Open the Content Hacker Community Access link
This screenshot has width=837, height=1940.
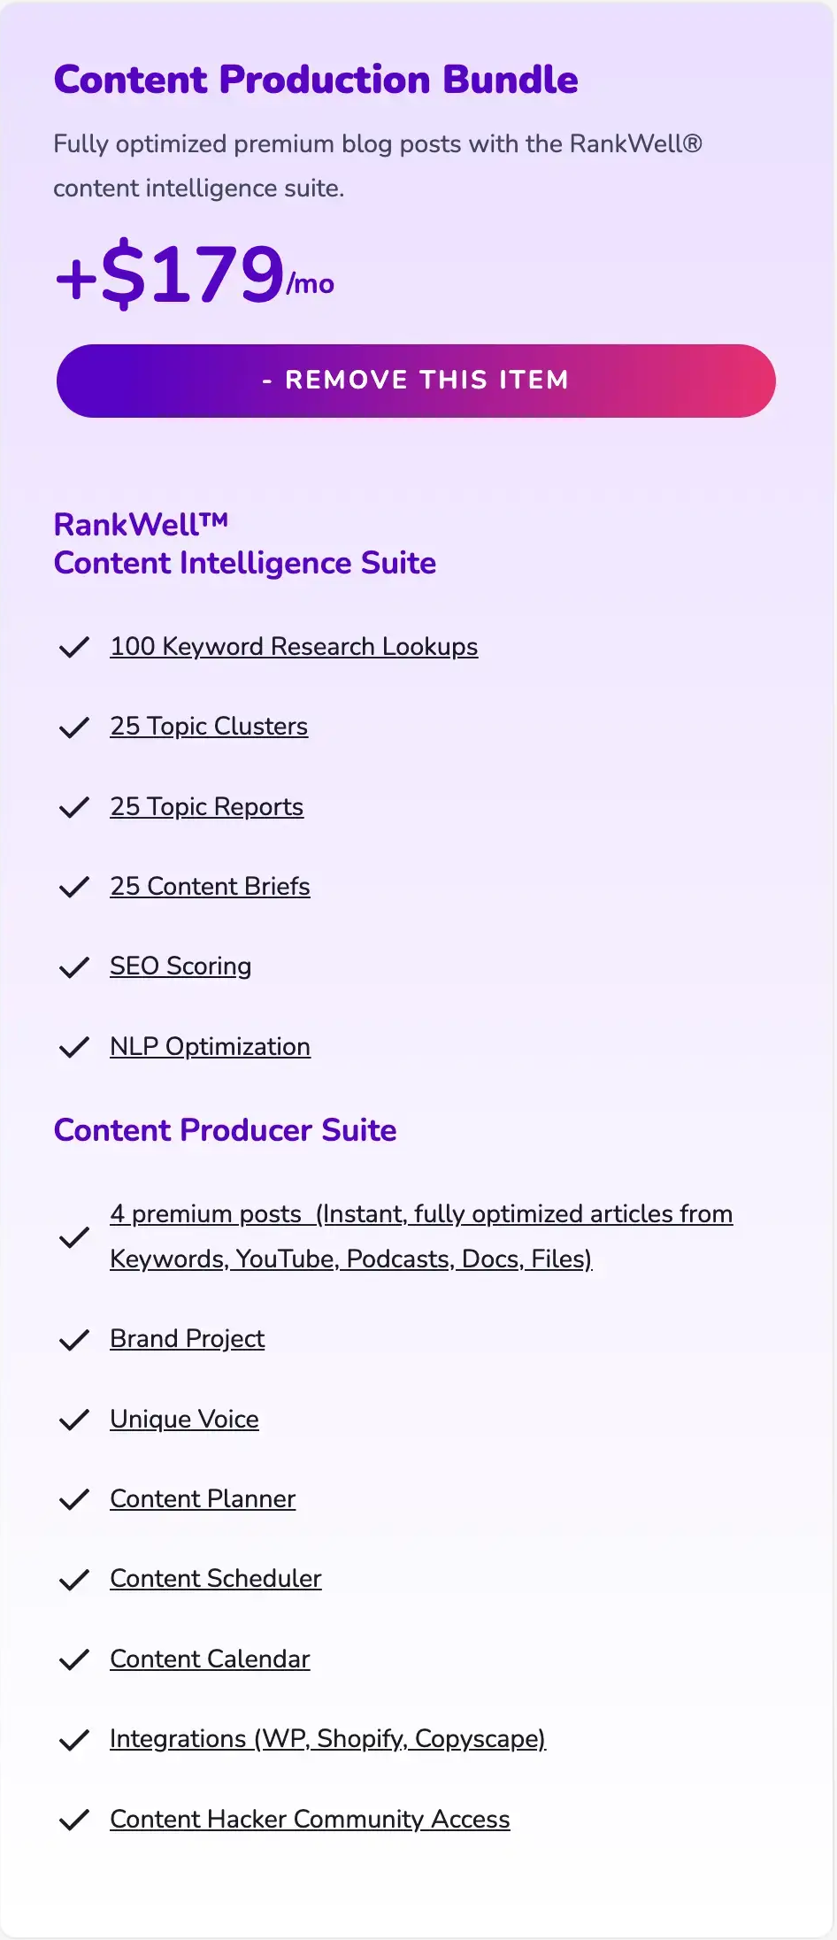pyautogui.click(x=310, y=1820)
